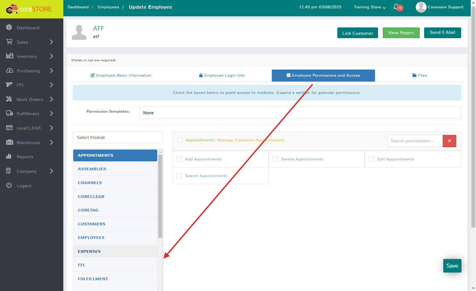Select the CUSTOMERS module
Screen dimensions: 476x291
(x=115, y=224)
